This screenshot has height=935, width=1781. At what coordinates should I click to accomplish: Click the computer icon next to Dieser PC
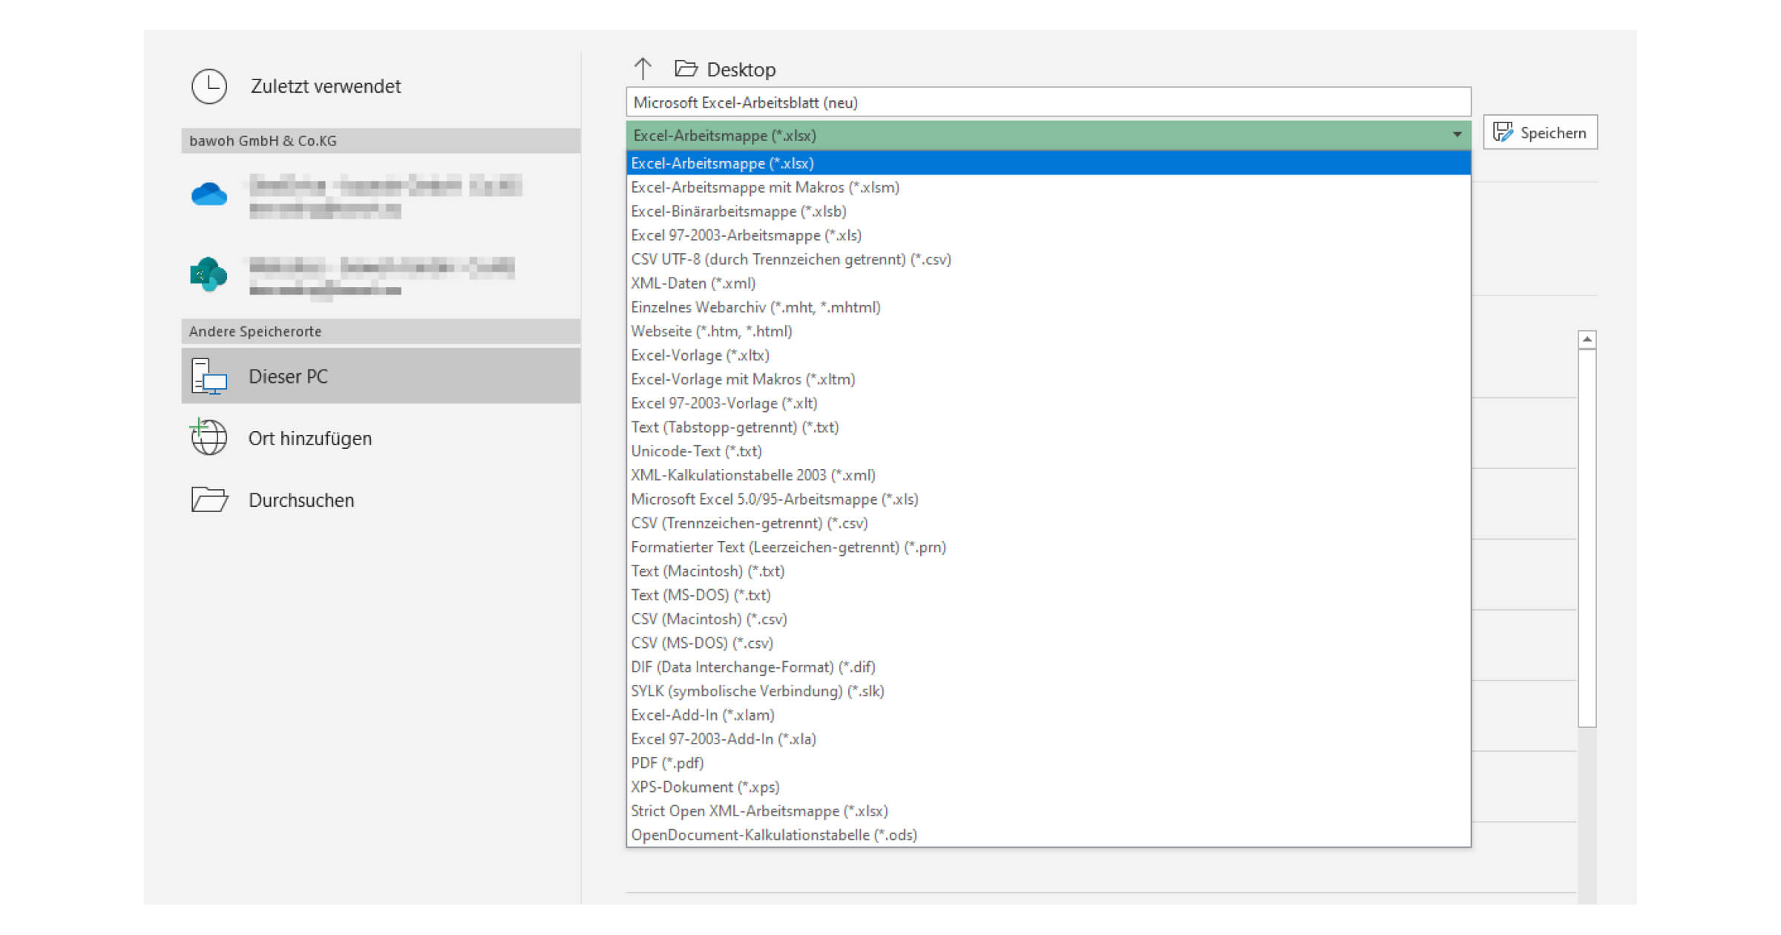click(209, 376)
